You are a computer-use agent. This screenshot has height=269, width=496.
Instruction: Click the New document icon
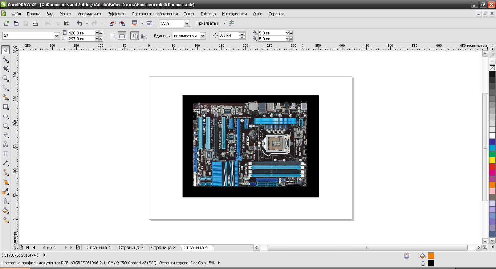pos(6,23)
